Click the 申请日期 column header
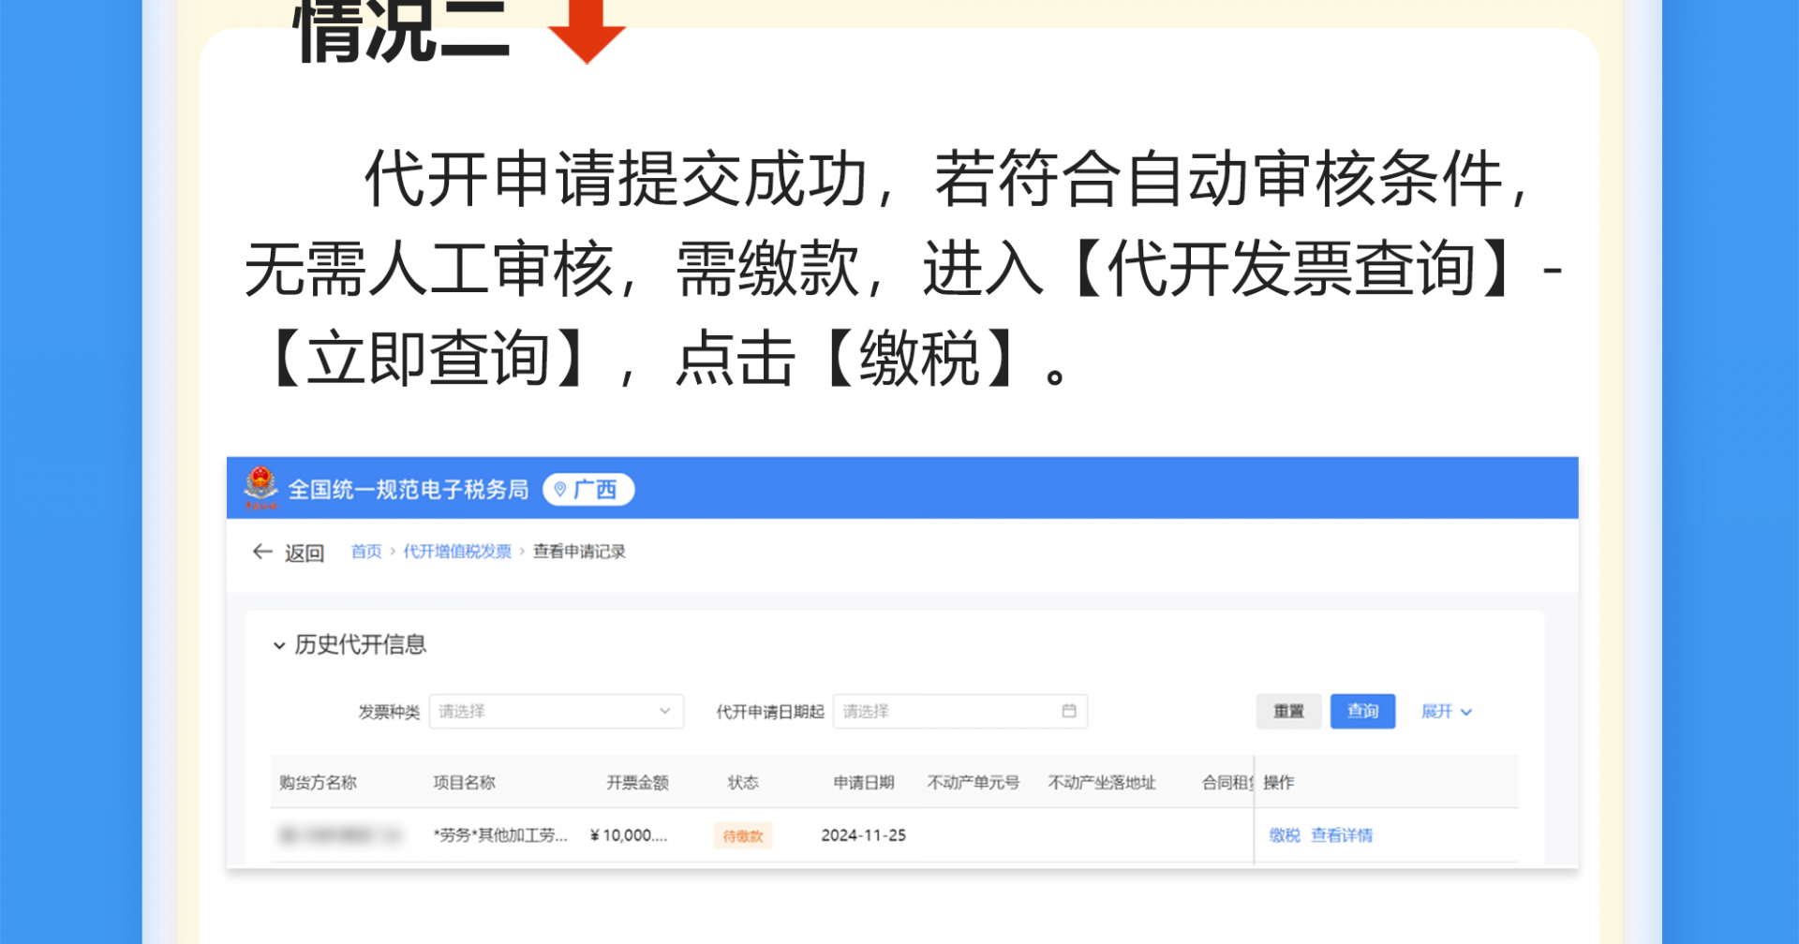1799x944 pixels. pos(863,783)
